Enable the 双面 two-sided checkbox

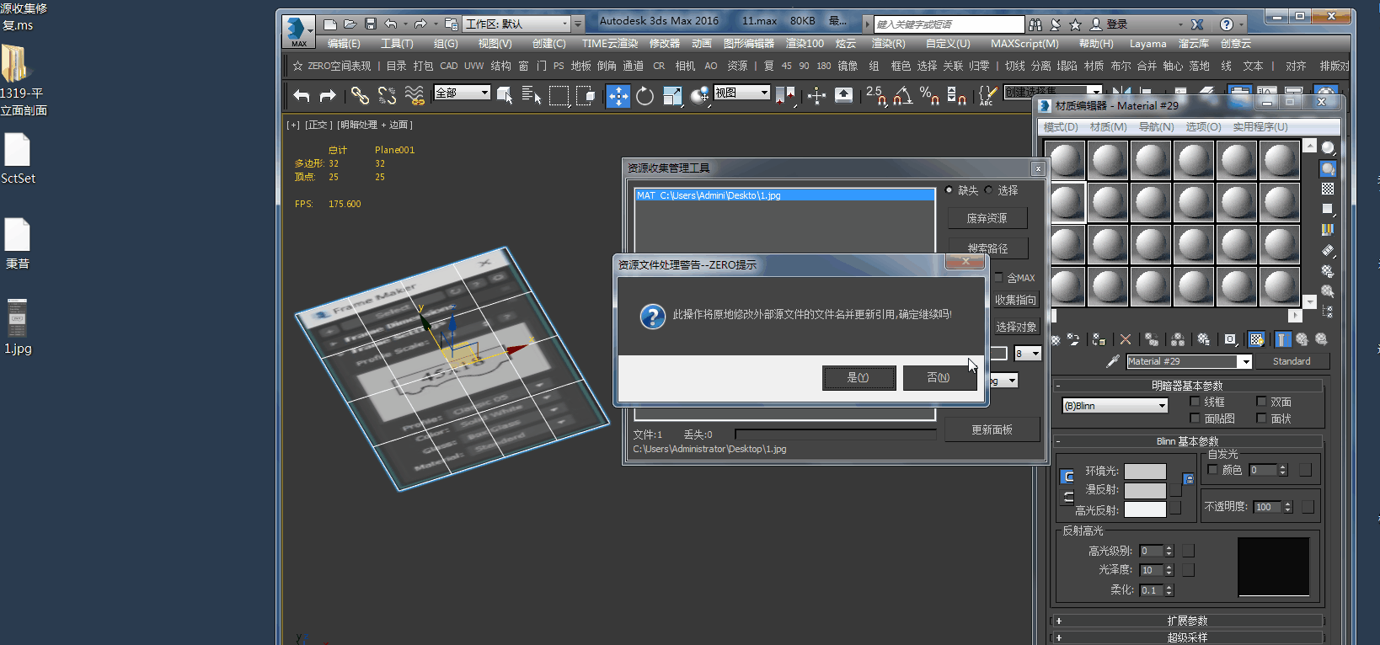point(1261,402)
